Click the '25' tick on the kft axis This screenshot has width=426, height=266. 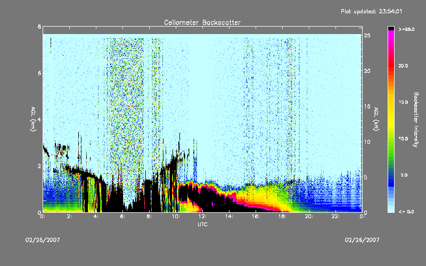pos(367,36)
